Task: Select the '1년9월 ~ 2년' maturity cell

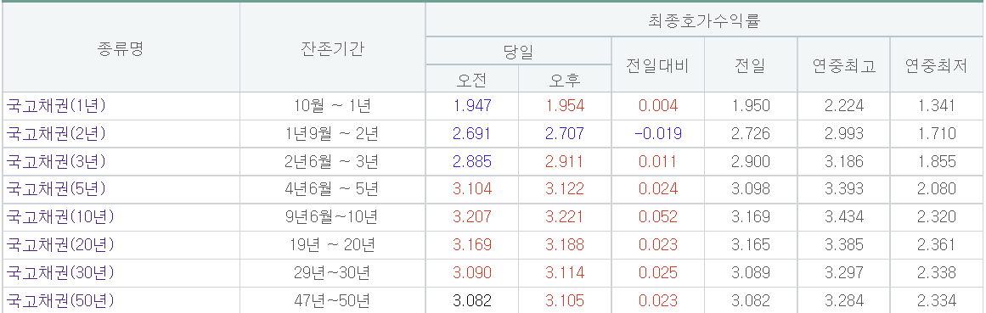Action: (332, 134)
